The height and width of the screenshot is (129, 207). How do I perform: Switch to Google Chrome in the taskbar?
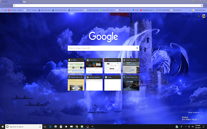click(77, 127)
